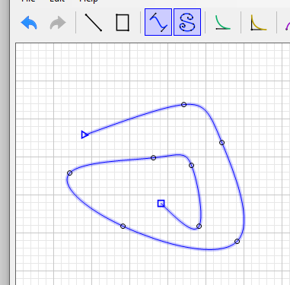This screenshot has height=285, width=290.
Task: Select the topmost circle control point
Action: [184, 104]
